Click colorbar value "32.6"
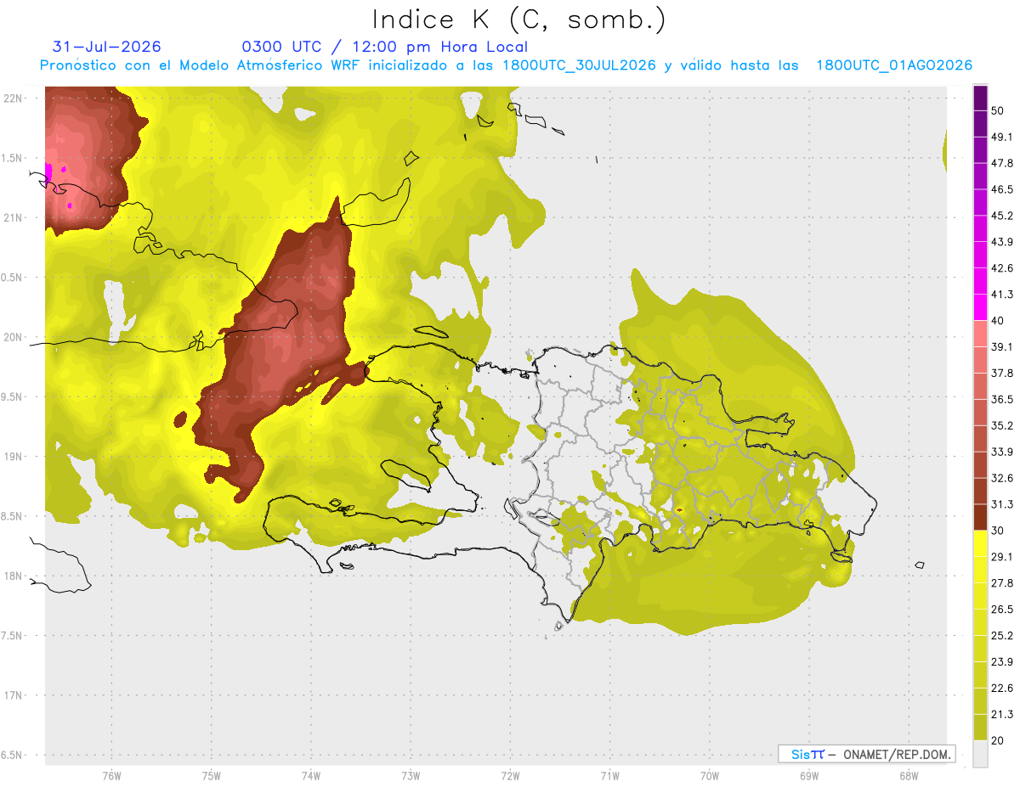Screen dimensions: 1020x787 coord(1002,479)
